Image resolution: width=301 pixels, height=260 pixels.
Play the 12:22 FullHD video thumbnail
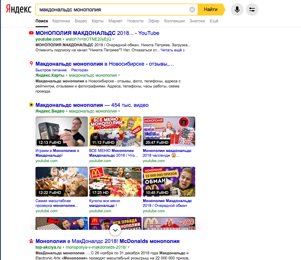[62, 182]
